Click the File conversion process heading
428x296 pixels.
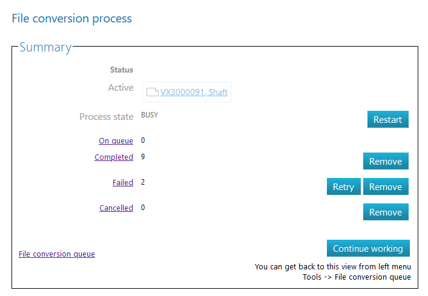72,19
